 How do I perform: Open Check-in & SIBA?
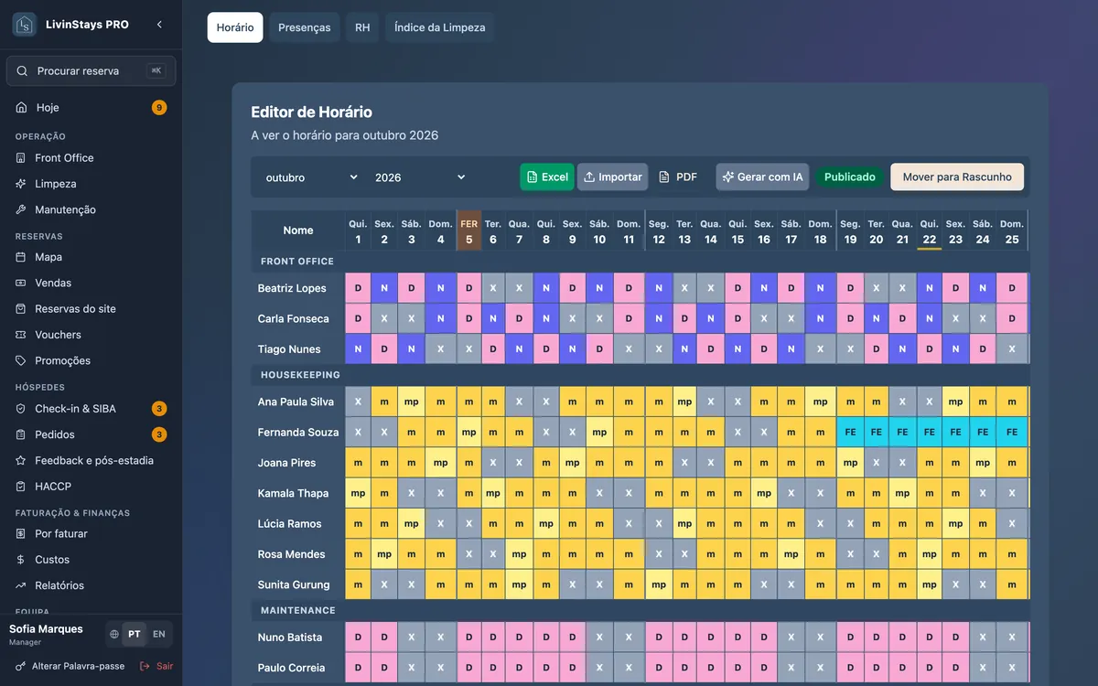[x=91, y=409]
